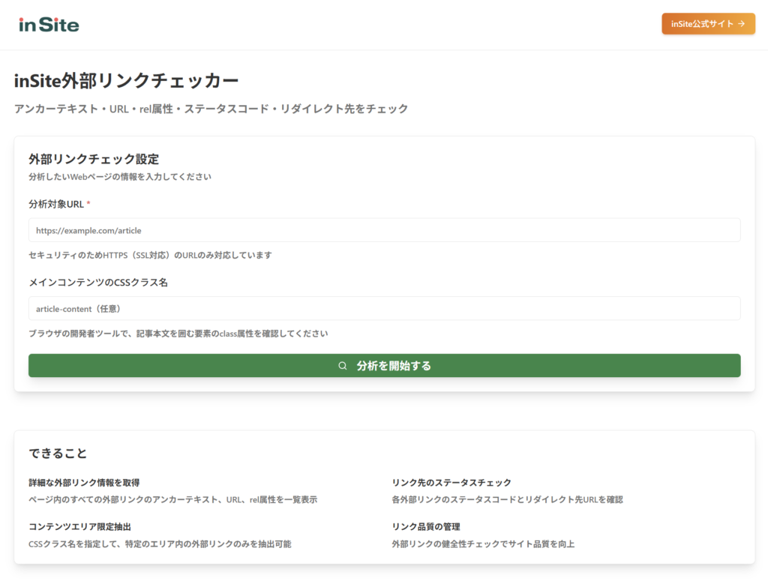768x581 pixels.
Task: Click the 外部リンクチェック設定 panel title
Action: tap(93, 159)
